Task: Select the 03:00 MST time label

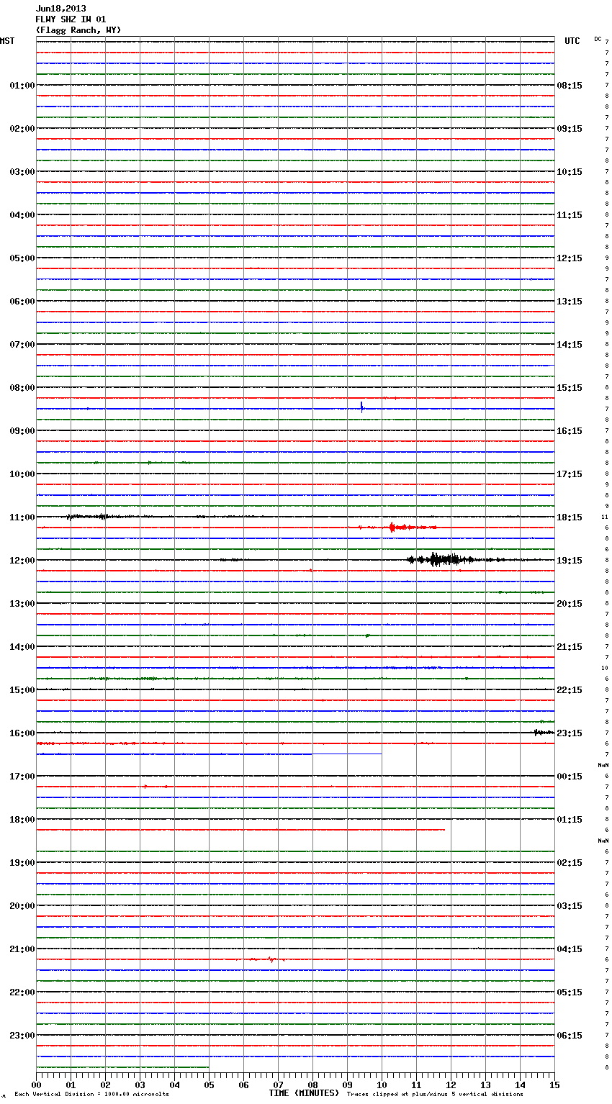Action: 22,172
